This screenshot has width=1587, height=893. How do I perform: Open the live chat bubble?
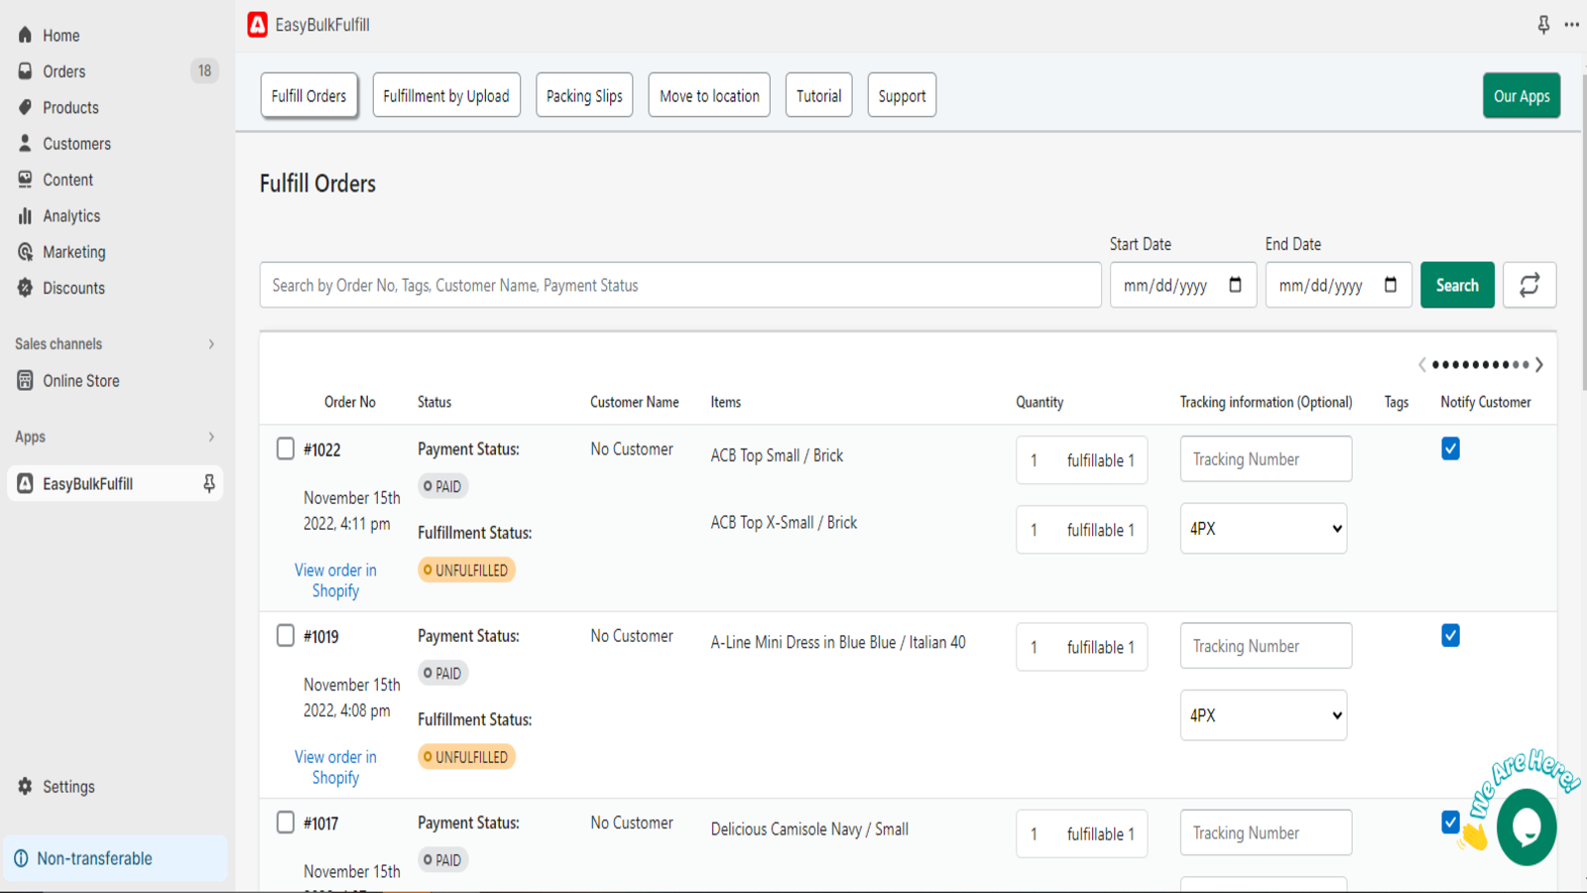pos(1526,828)
